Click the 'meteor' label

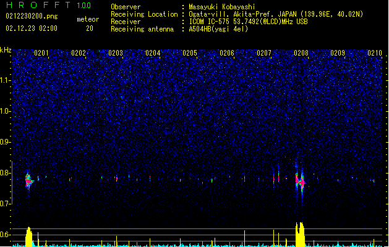click(x=88, y=19)
